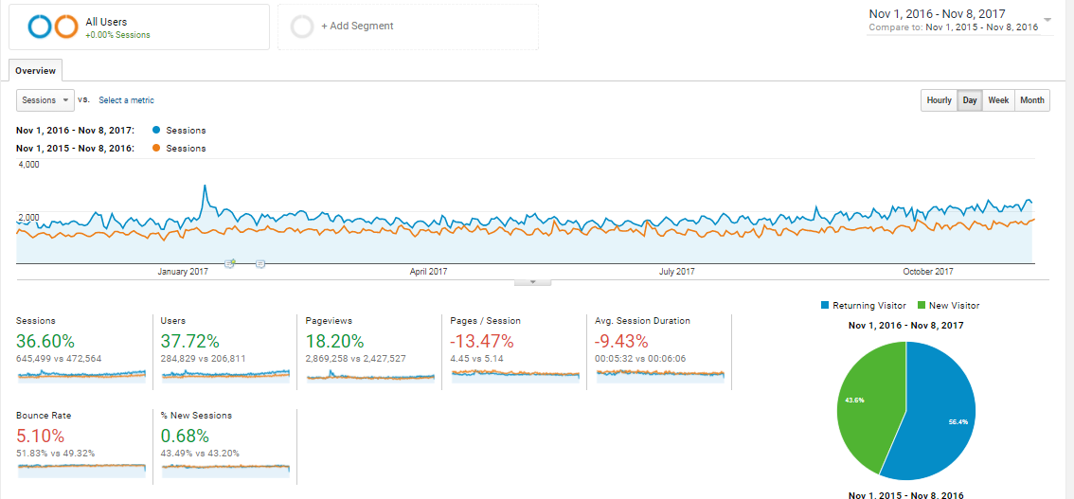Click the All Users segment circles icon
This screenshot has height=499, width=1074.
point(52,27)
